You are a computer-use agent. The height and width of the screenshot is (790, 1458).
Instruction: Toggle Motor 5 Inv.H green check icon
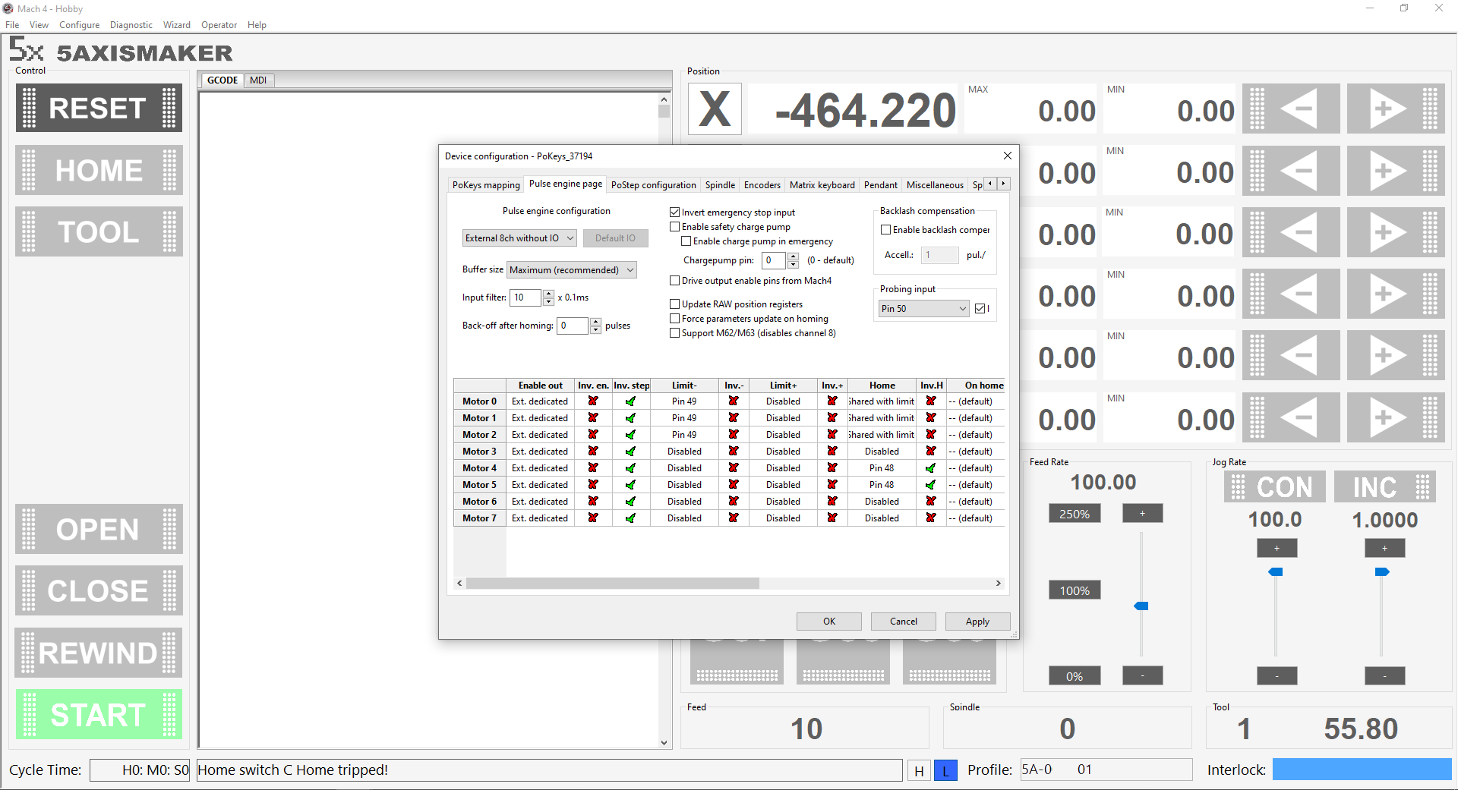[931, 485]
